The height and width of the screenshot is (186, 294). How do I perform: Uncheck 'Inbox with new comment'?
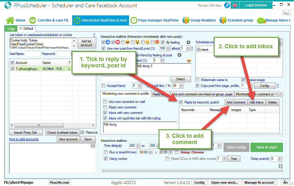(105, 113)
